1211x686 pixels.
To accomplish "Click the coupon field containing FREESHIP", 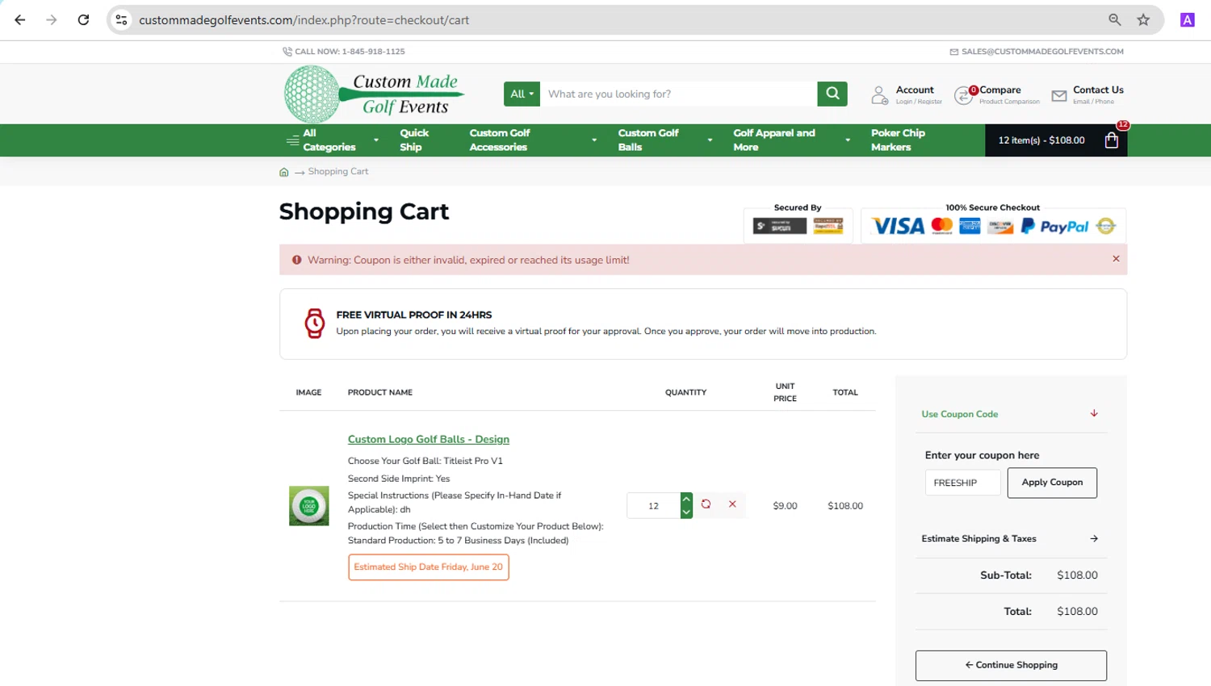I will point(962,483).
